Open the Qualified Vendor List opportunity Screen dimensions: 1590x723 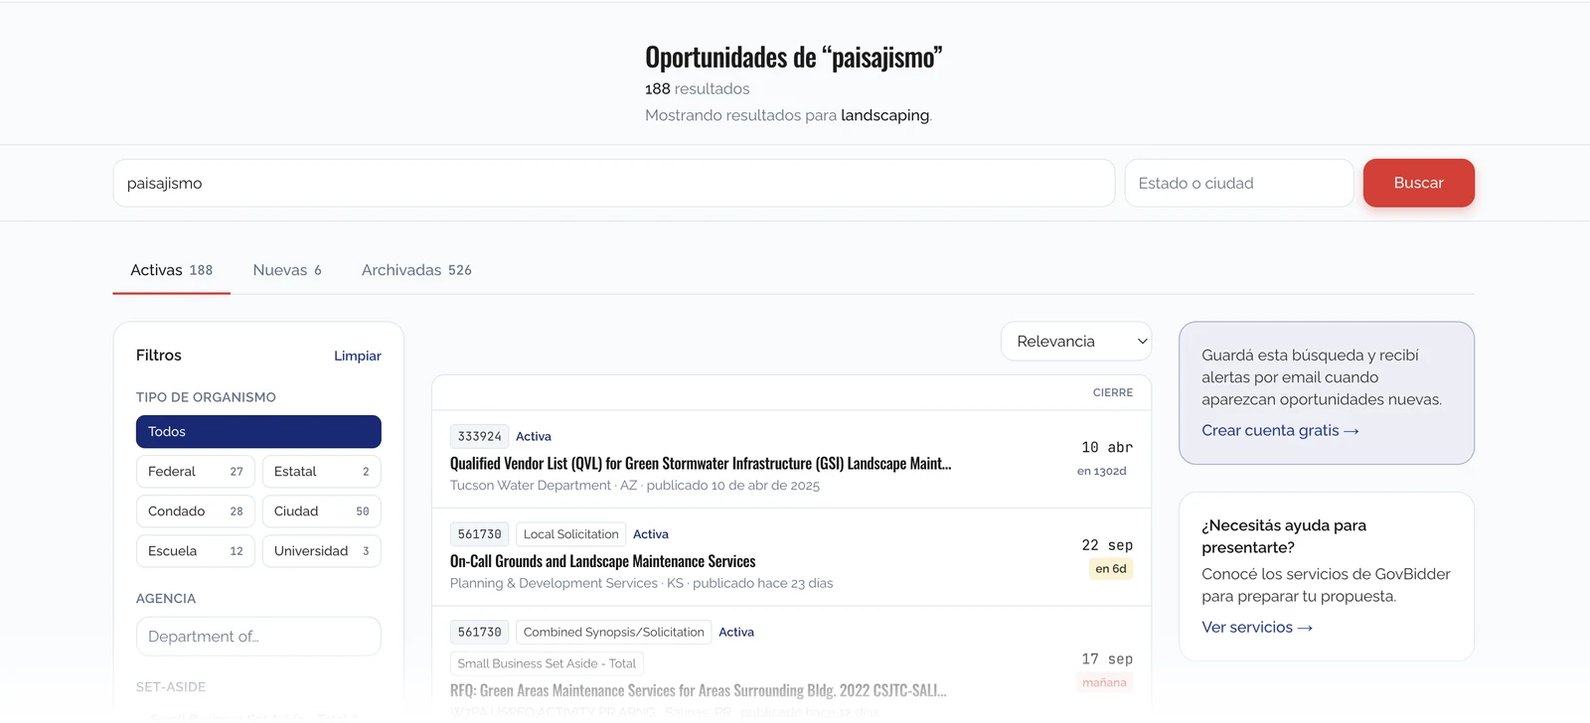(701, 464)
